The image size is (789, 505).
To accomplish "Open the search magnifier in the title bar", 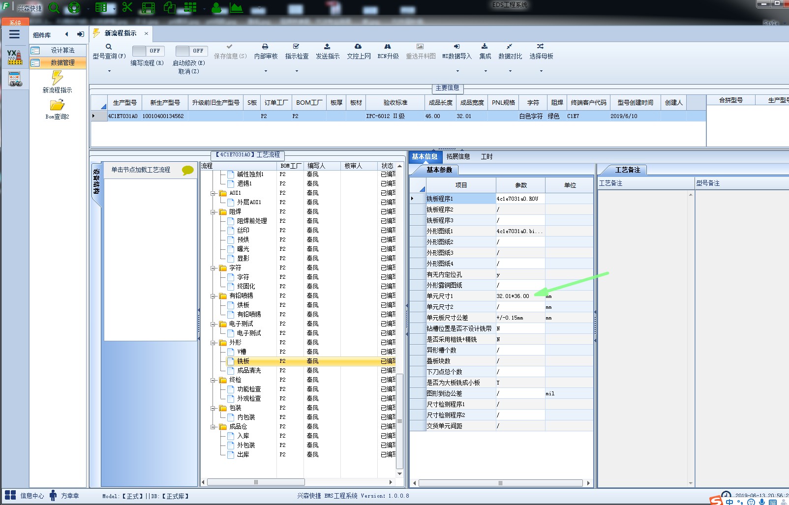I will click(x=54, y=8).
